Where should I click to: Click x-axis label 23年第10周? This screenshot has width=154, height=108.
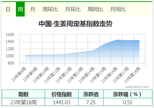click(41, 75)
